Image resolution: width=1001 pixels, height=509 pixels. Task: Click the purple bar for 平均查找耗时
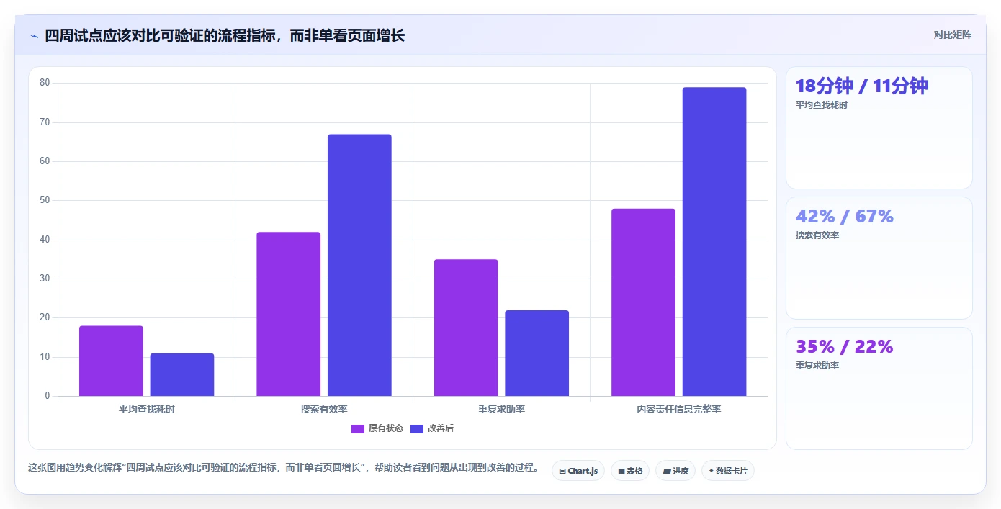(111, 361)
